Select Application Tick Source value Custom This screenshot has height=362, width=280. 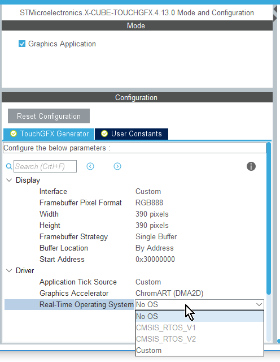(148, 282)
